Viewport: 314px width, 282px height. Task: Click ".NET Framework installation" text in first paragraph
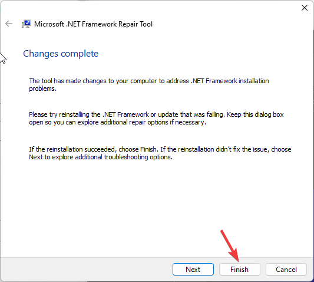[x=230, y=81]
